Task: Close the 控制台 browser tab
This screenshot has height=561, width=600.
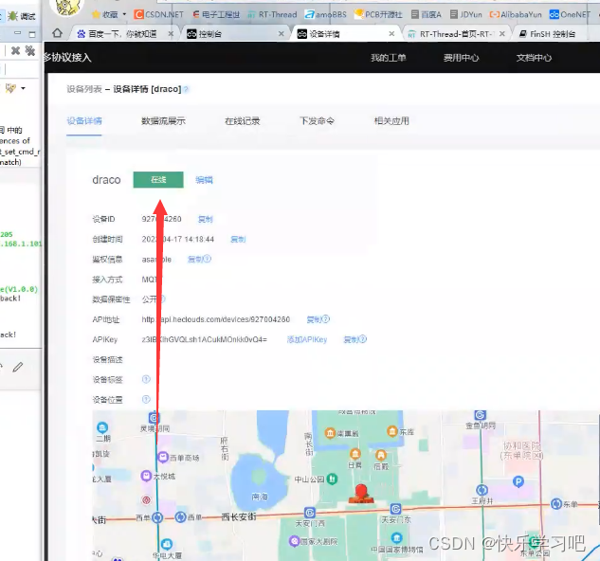Action: (x=282, y=34)
